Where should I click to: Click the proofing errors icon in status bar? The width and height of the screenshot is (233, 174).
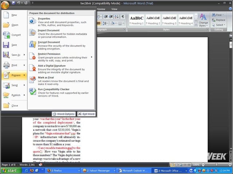pyautogui.click(x=40, y=165)
